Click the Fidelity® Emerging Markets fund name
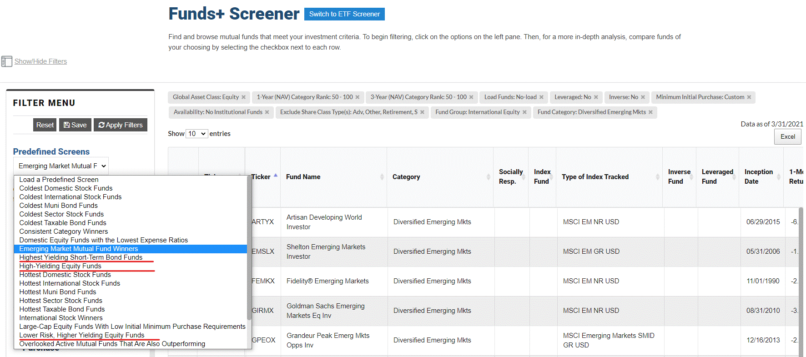Image resolution: width=806 pixels, height=357 pixels. point(327,281)
